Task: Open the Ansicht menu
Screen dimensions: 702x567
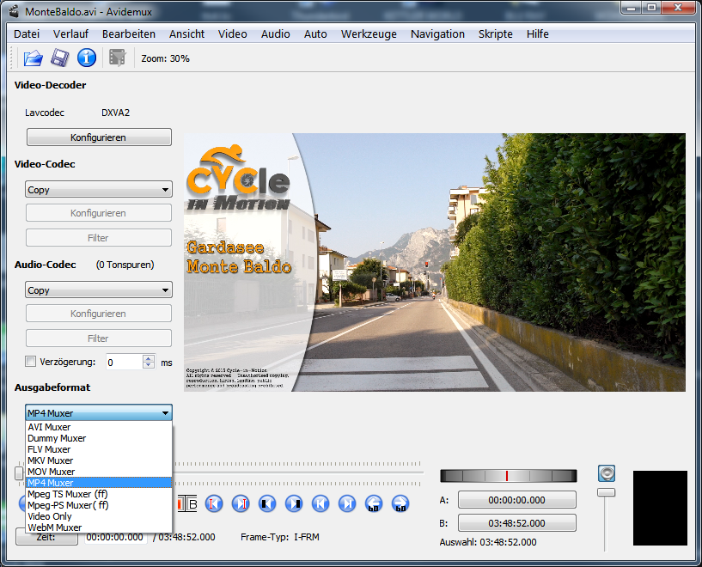Action: (186, 34)
